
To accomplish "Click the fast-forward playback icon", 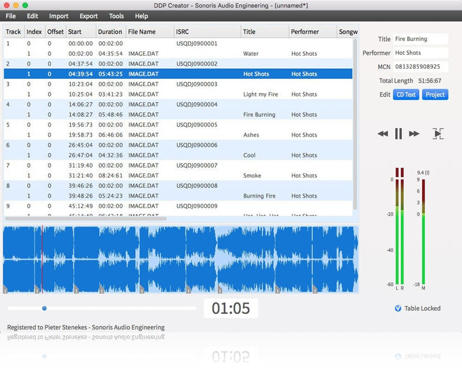I will tap(414, 134).
